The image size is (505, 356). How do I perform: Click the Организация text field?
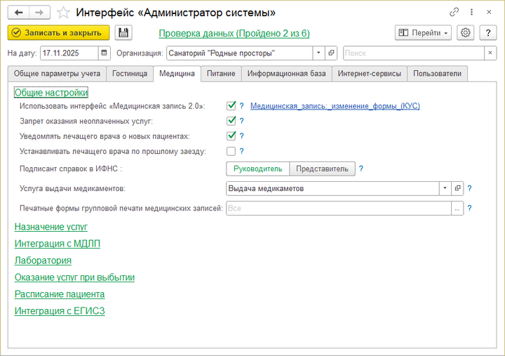coord(240,53)
